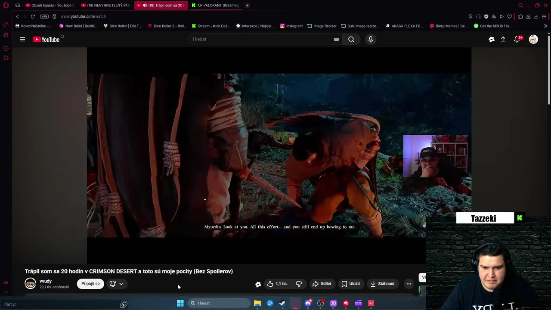Open the three-dot more actions menu
This screenshot has height=310, width=551.
pos(409,284)
